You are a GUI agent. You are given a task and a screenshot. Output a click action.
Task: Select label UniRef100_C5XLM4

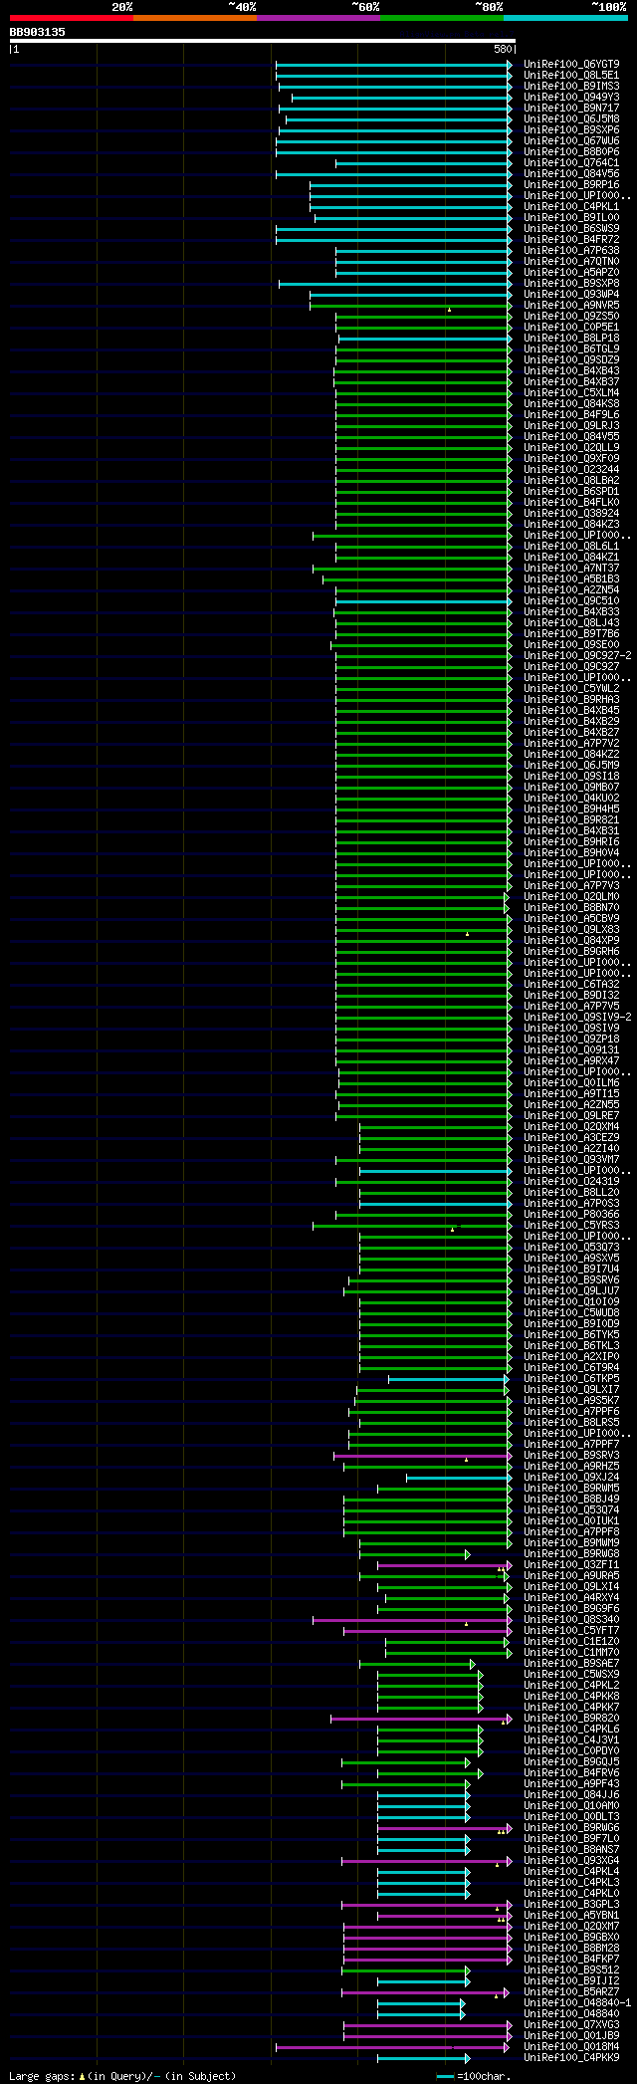pyautogui.click(x=571, y=393)
